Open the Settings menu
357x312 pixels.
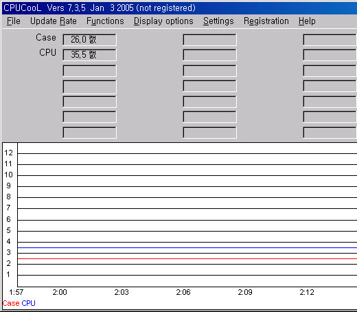click(218, 21)
